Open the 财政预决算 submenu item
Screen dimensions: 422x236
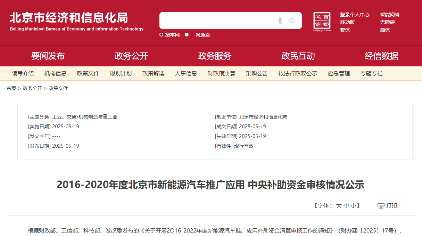coord(221,74)
